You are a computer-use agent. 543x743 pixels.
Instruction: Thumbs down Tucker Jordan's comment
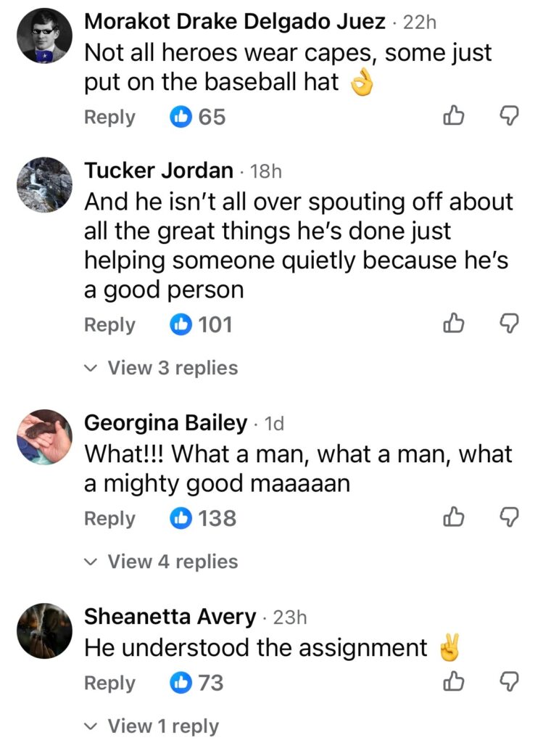coord(511,325)
